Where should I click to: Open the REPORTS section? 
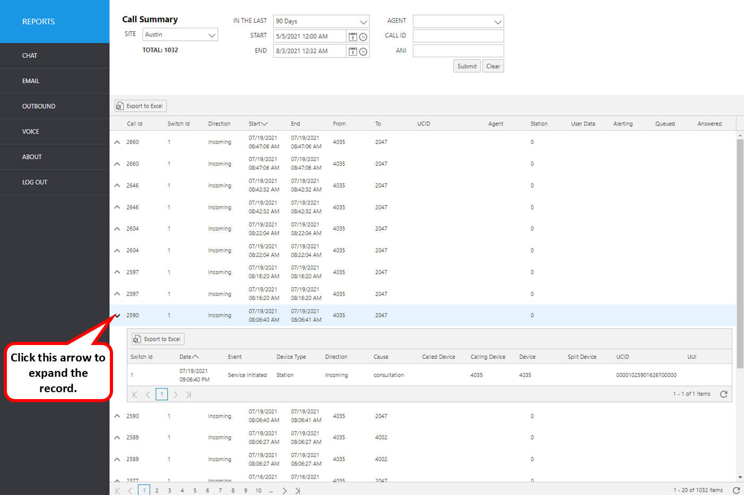tap(55, 22)
